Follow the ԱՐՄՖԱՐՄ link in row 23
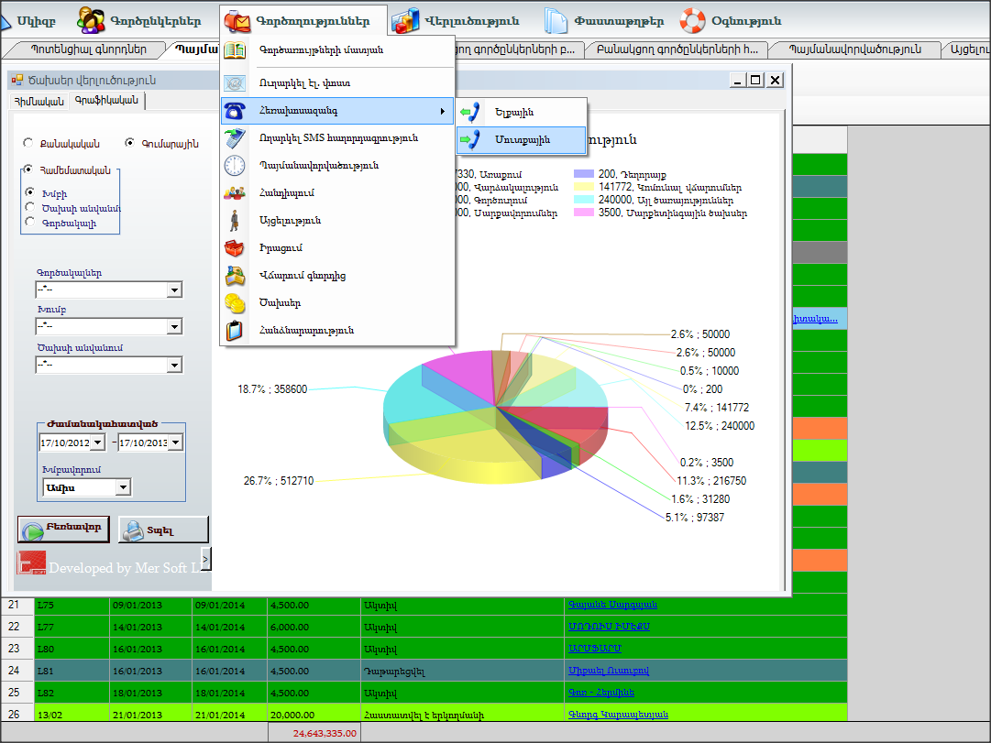991x743 pixels. click(x=595, y=649)
